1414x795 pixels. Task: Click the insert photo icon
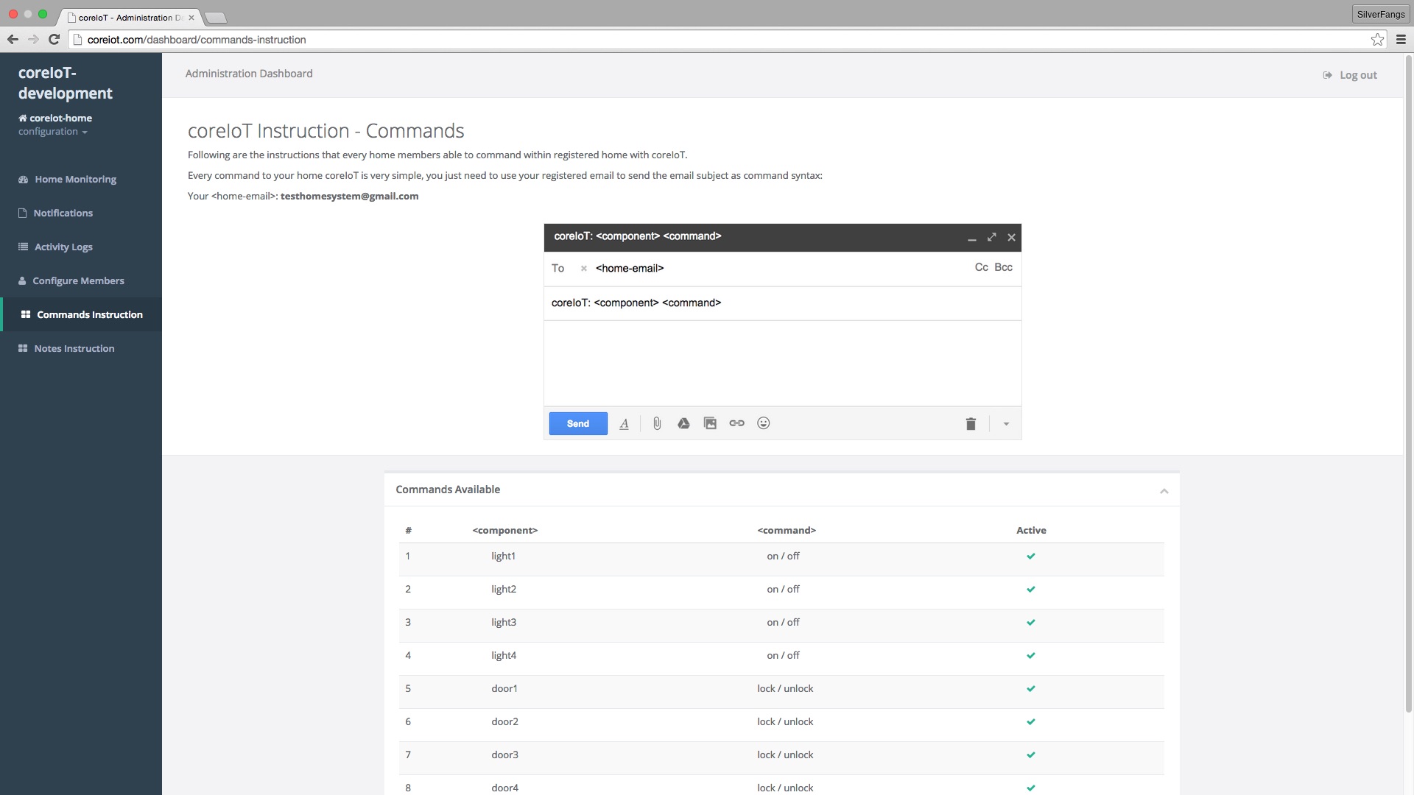[710, 423]
